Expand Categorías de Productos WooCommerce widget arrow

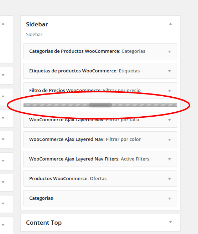coord(170,52)
